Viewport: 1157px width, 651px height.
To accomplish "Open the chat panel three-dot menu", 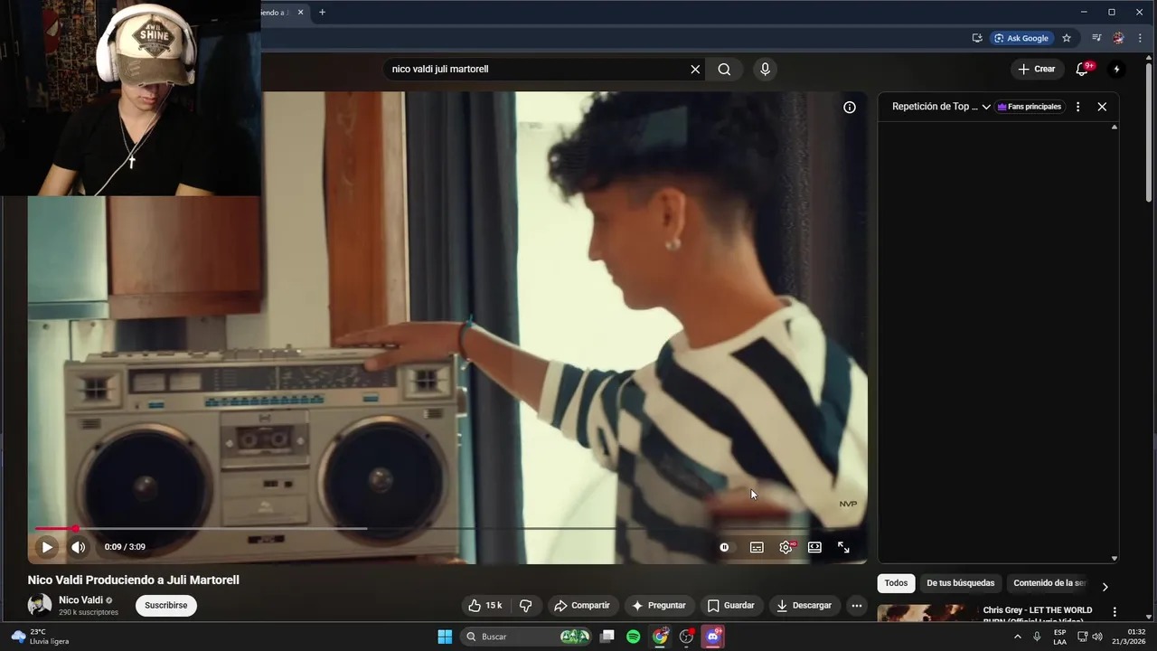I will [1077, 107].
